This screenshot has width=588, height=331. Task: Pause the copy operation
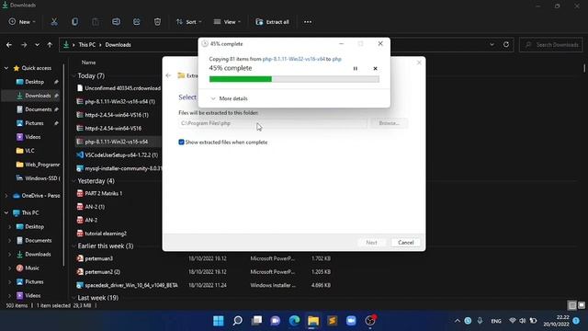click(x=356, y=68)
